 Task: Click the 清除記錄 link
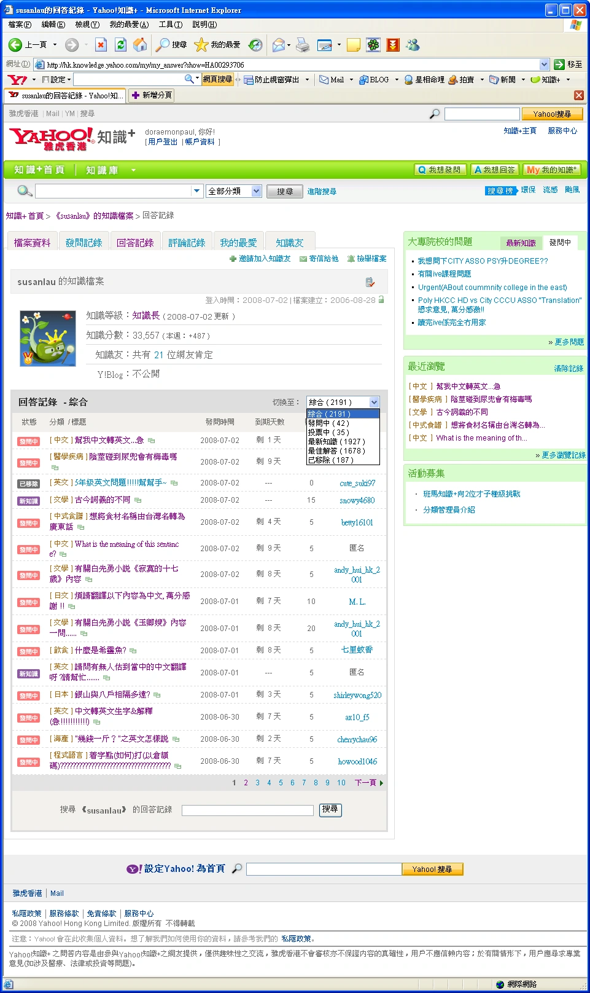569,369
